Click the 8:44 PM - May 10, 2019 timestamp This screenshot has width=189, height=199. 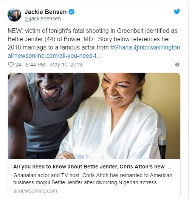[54, 65]
